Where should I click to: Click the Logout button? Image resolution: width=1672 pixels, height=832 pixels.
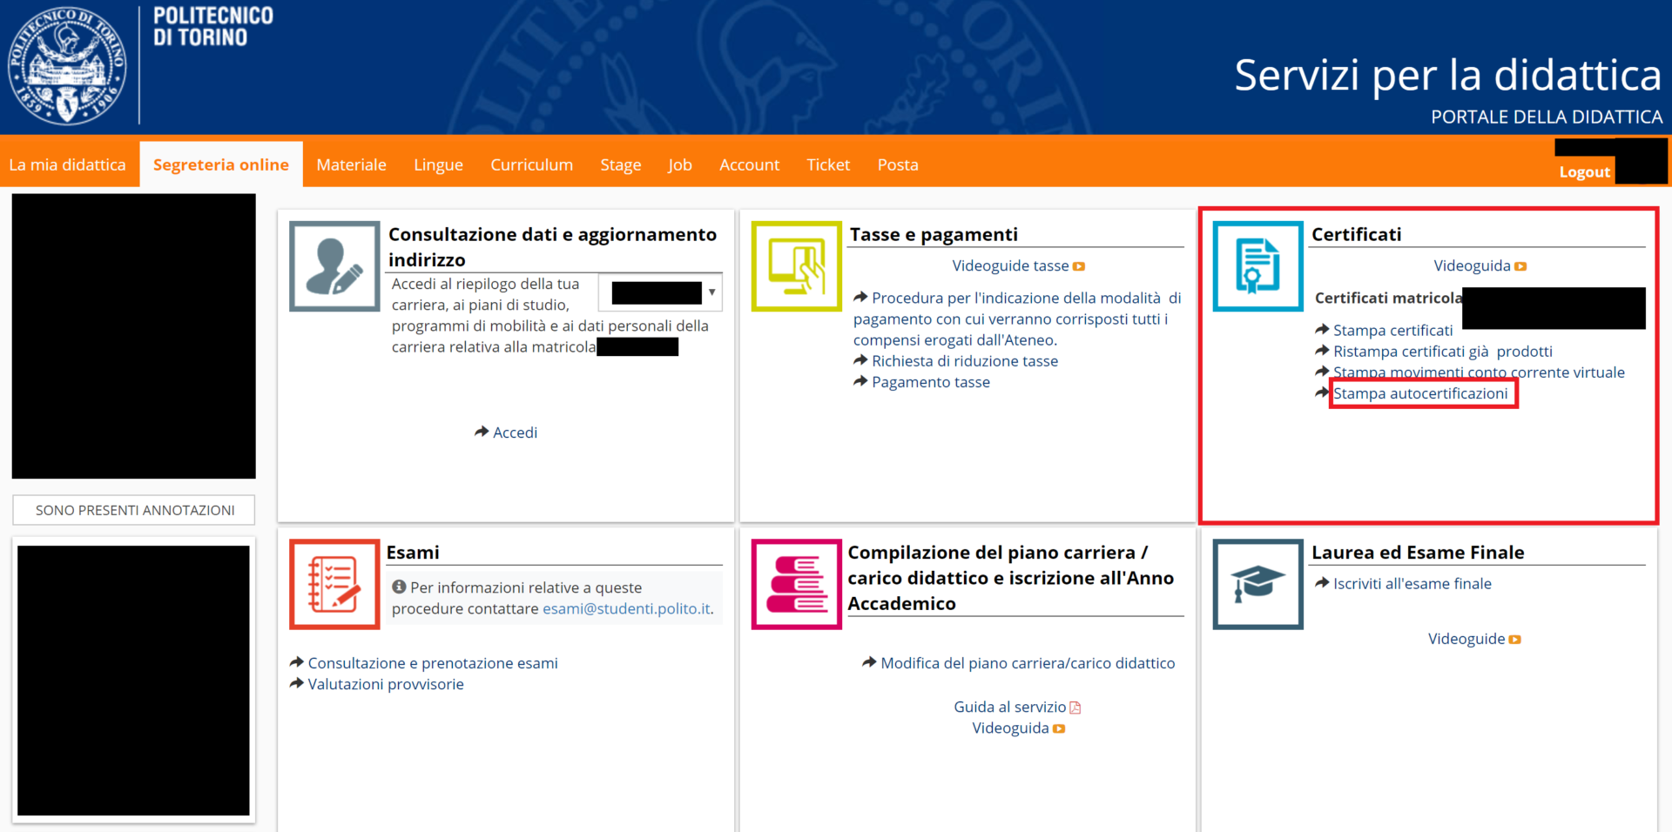coord(1584,172)
